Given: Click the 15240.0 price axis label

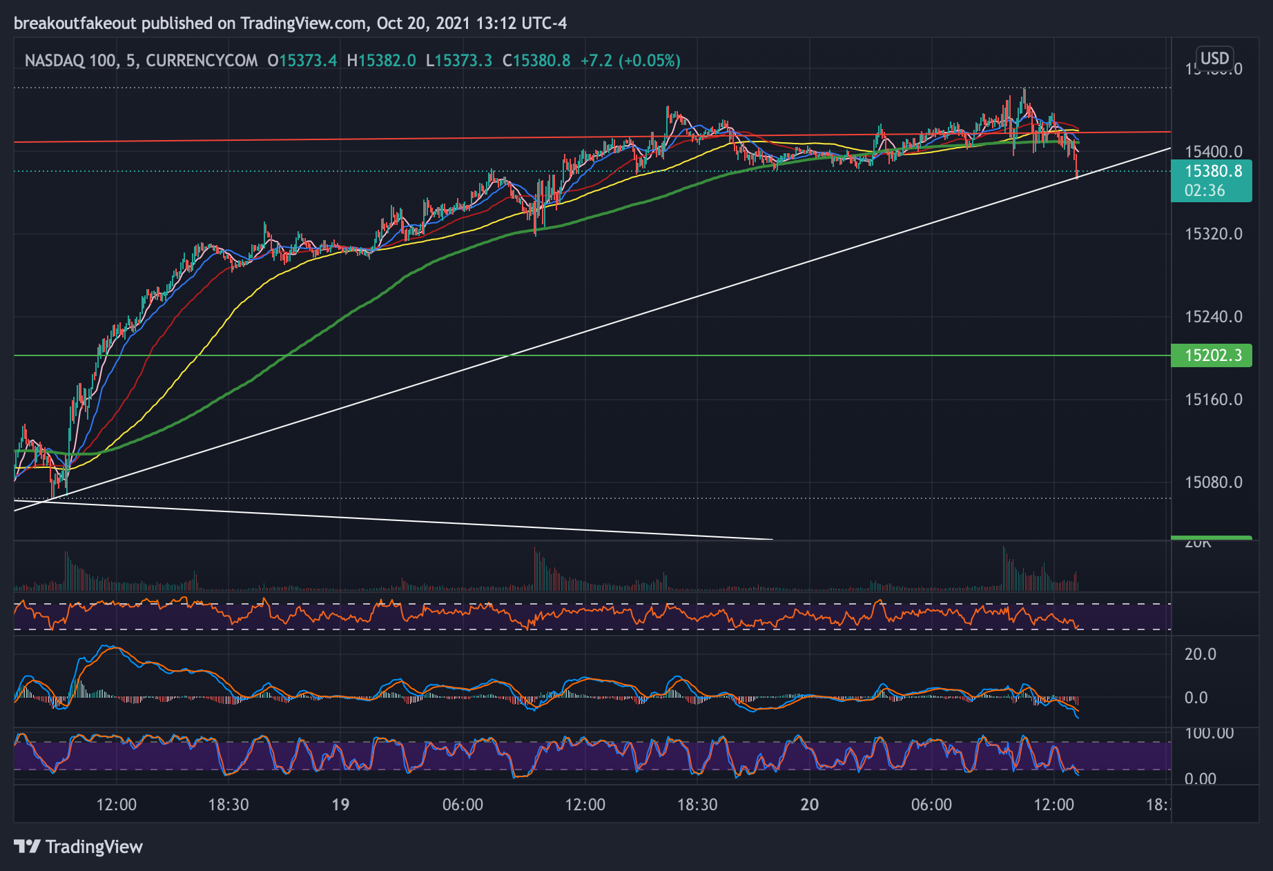Looking at the screenshot, I should pyautogui.click(x=1213, y=317).
